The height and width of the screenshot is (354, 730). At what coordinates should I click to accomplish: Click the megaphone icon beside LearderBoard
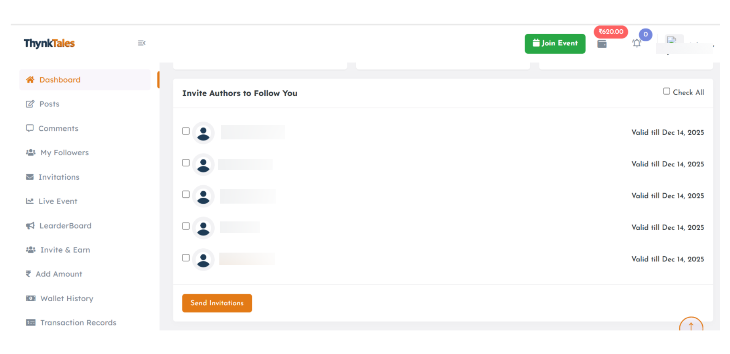pyautogui.click(x=30, y=226)
